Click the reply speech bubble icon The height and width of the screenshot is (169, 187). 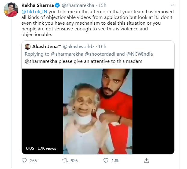coord(24,160)
